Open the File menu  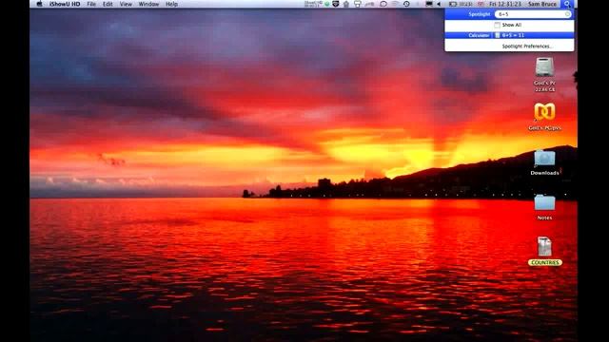(x=91, y=4)
